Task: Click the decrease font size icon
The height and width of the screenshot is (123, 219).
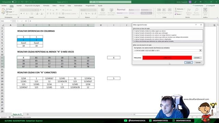Action: pos(43,10)
